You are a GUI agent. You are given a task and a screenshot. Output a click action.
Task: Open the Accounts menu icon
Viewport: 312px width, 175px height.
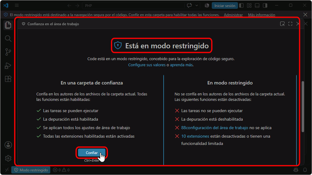[x=8, y=145]
